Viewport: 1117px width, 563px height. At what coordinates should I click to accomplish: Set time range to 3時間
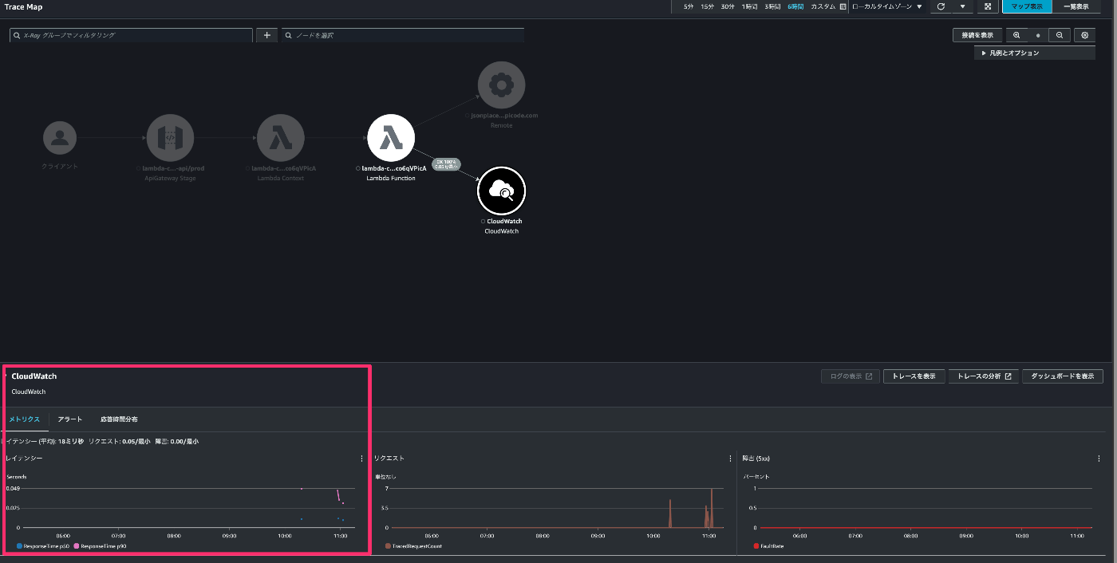(x=772, y=6)
